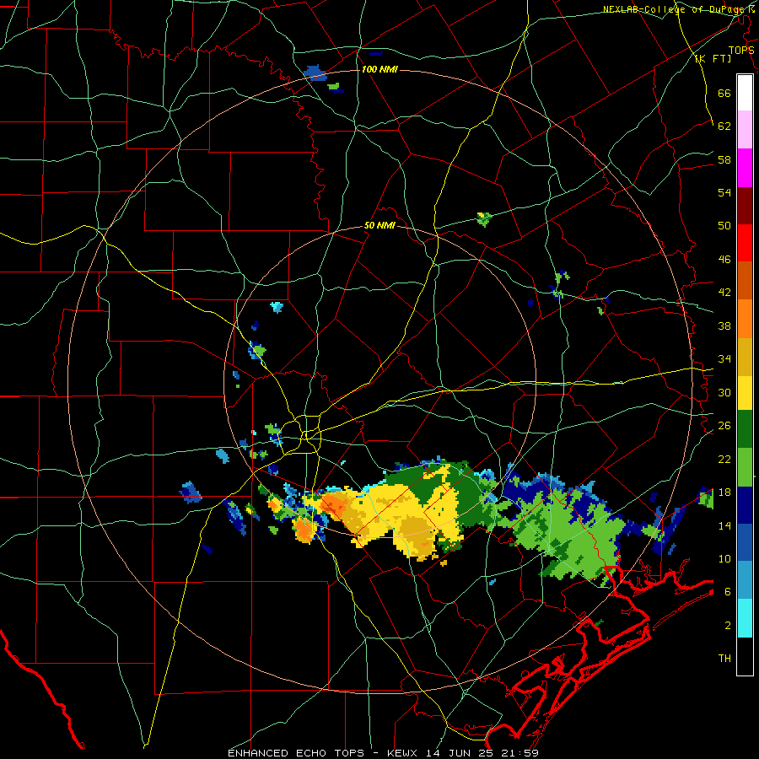Click the cyan legend swatch near 2
Screen dimensions: 759x759
point(745,618)
